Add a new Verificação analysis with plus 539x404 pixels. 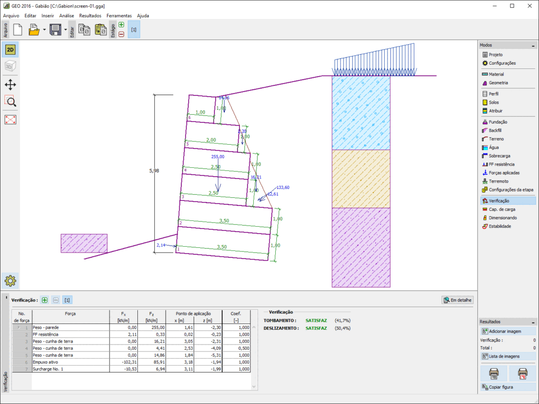45,300
